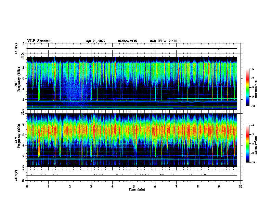Viewport: 271px width, 209px height.
Task: Click the "3" tick on the time axis
Action: coord(91,186)
